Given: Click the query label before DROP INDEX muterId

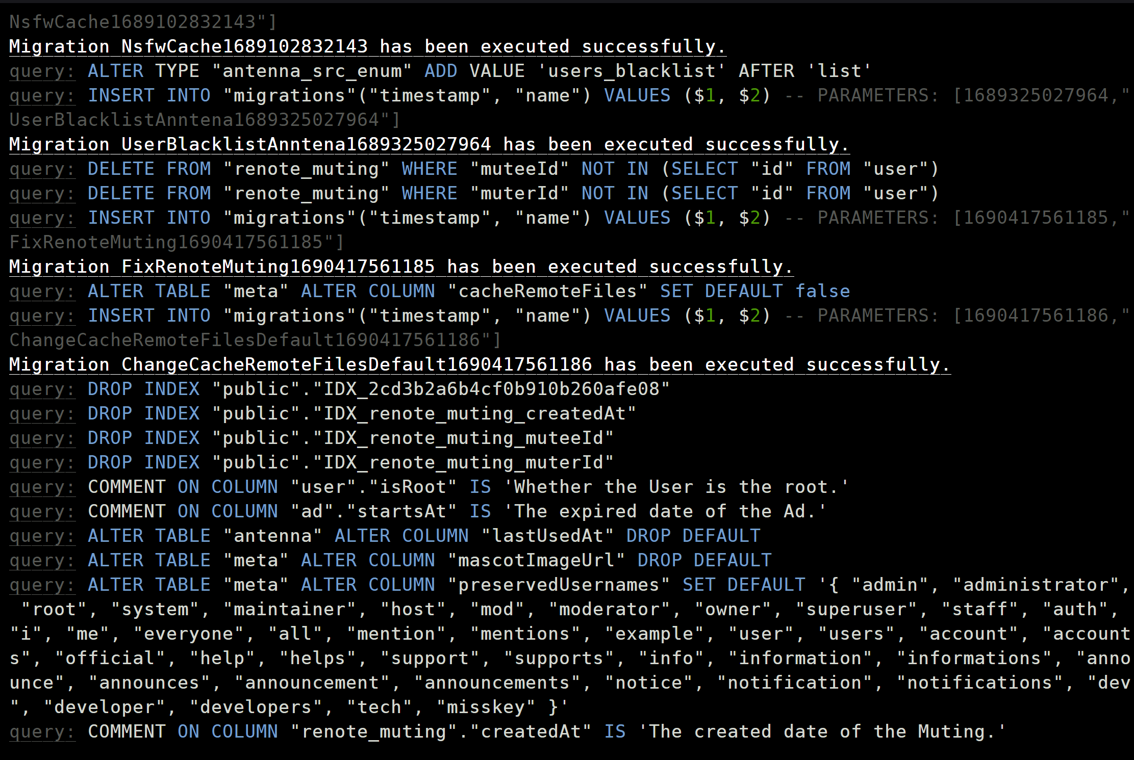Looking at the screenshot, I should 42,463.
